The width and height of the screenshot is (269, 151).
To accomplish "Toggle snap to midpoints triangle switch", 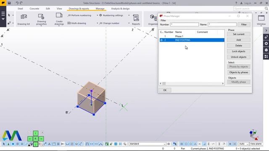I will 195,144.
